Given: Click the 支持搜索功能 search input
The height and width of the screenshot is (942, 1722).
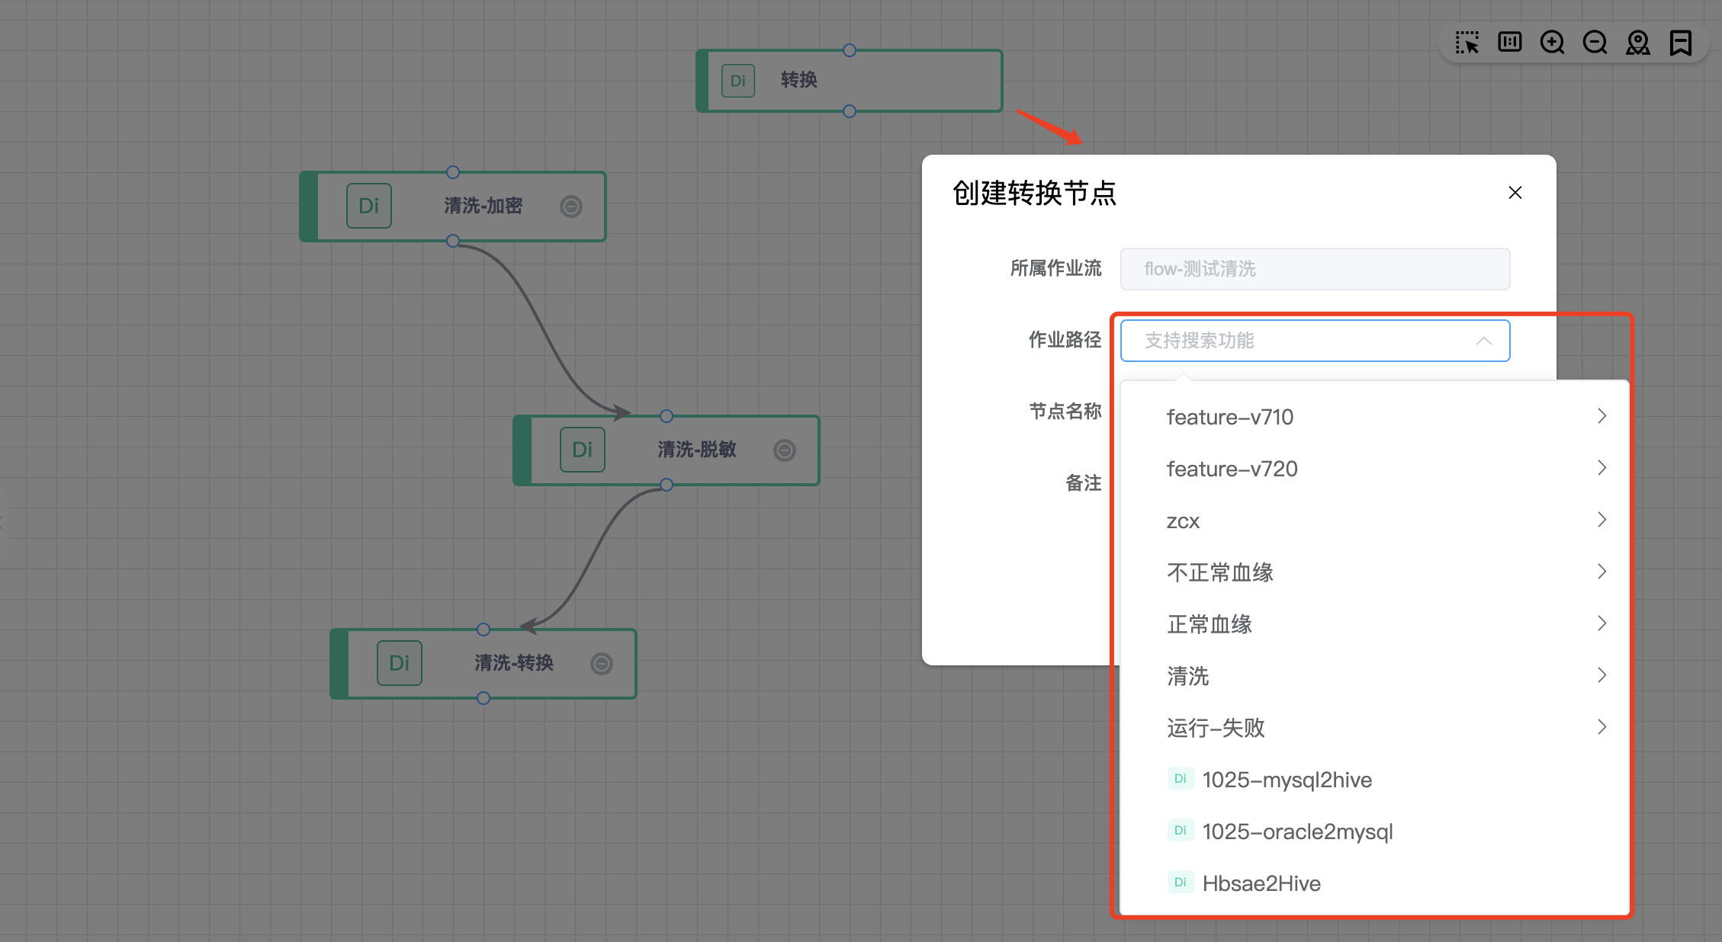Looking at the screenshot, I should click(x=1296, y=341).
